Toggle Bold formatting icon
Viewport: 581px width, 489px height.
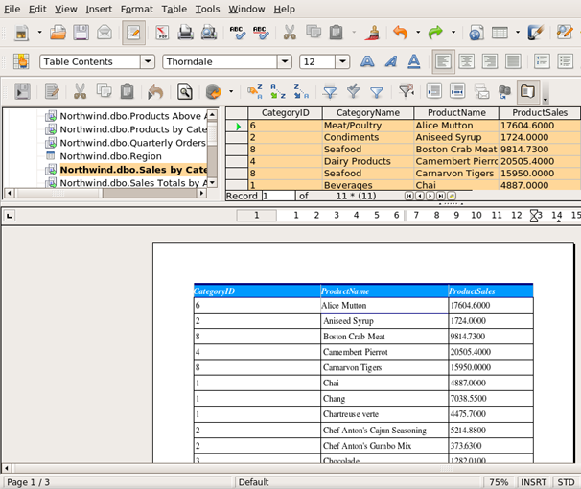pos(367,61)
